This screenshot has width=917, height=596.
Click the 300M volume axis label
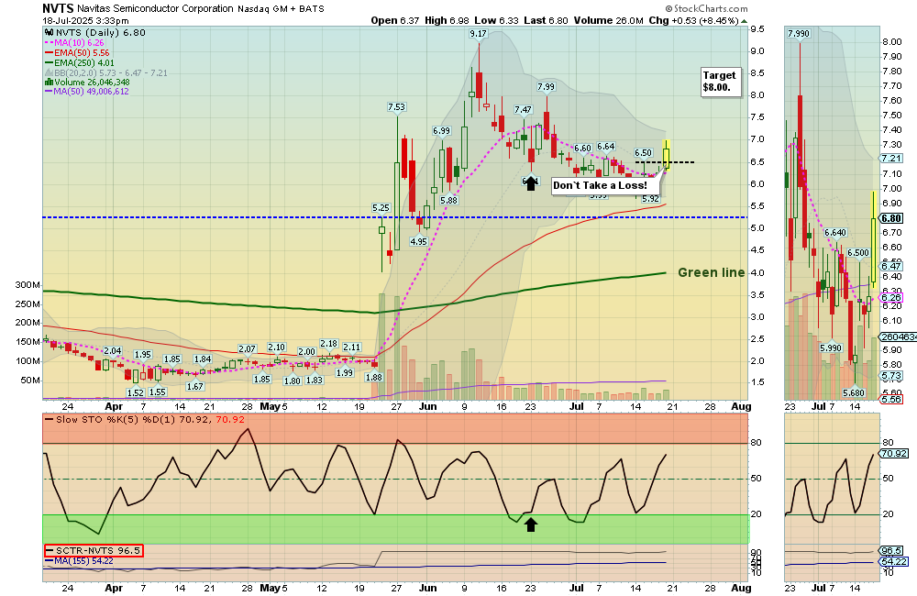[x=27, y=285]
